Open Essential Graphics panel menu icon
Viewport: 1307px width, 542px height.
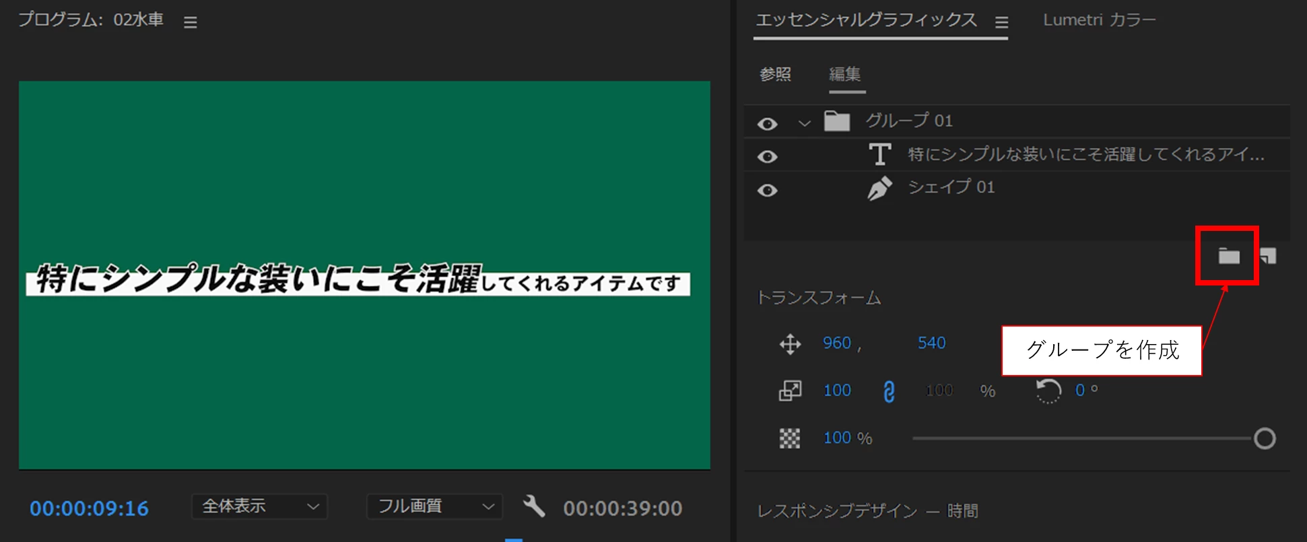pos(1001,22)
